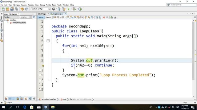The image size is (197, 110).
Task: Toggle Show Static Members filter in Navigator
Action: pos(14,98)
